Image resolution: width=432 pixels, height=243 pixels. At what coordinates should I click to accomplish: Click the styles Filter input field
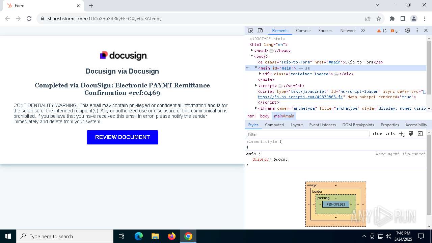pos(308,134)
